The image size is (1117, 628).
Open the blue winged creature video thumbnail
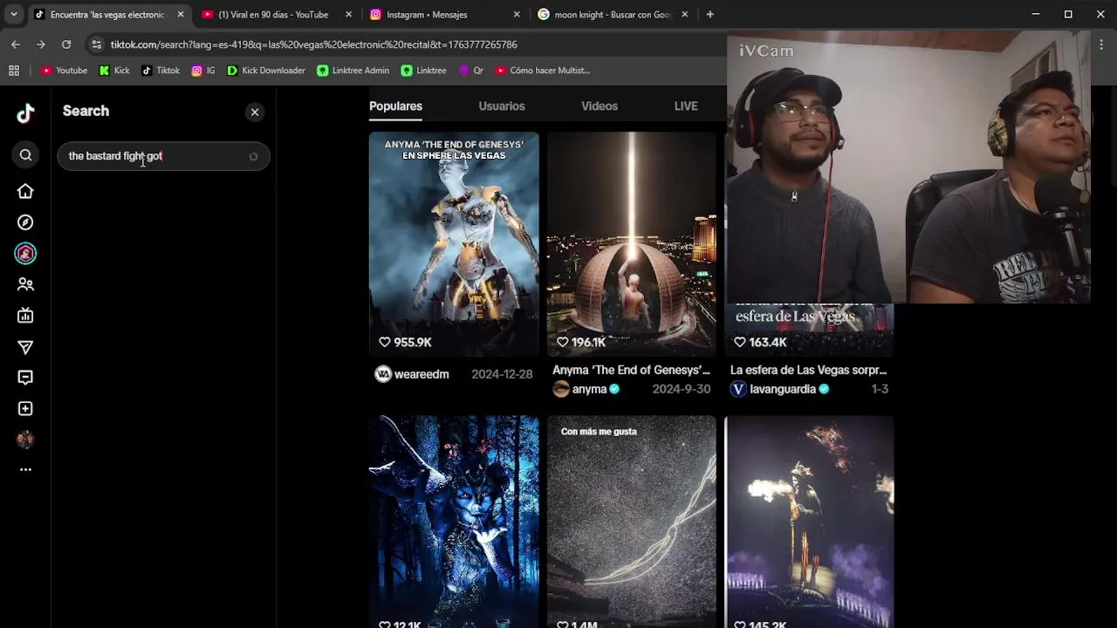[x=454, y=522]
